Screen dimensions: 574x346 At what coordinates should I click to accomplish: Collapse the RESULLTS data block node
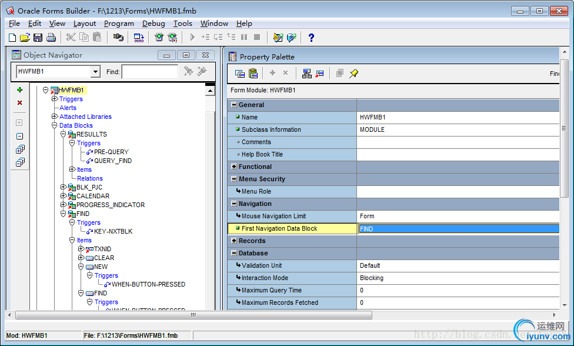tap(64, 134)
